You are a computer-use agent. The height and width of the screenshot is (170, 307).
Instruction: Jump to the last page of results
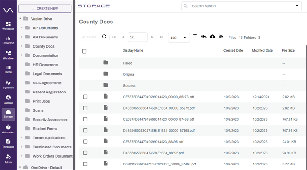click(161, 37)
